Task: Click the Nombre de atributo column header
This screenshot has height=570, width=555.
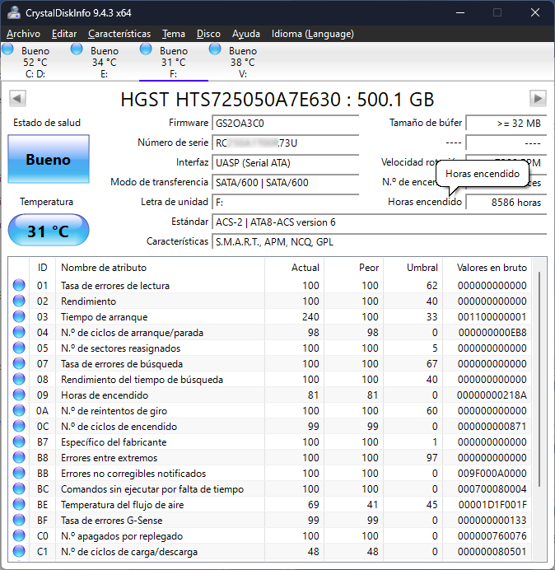Action: (160, 268)
